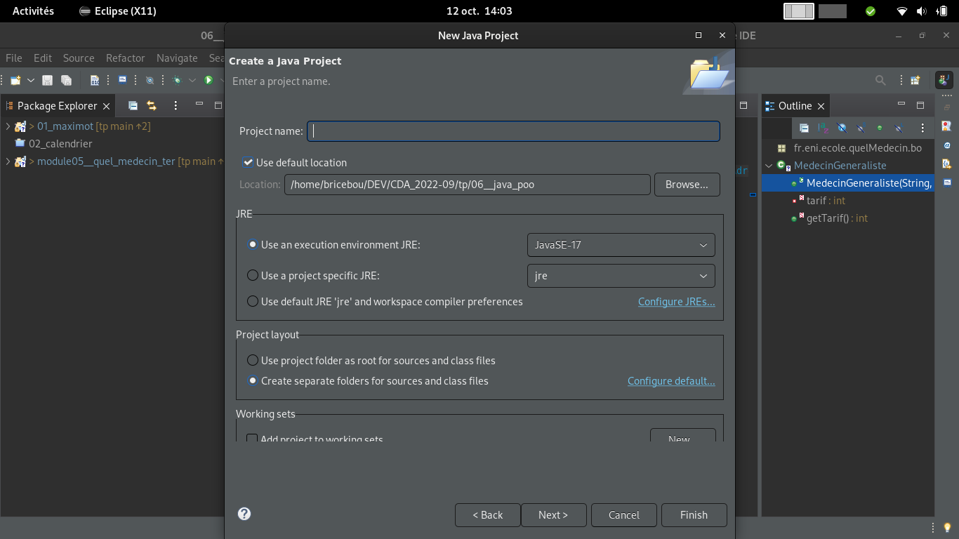Open the Activités overview in top bar
The width and height of the screenshot is (959, 539).
[33, 11]
